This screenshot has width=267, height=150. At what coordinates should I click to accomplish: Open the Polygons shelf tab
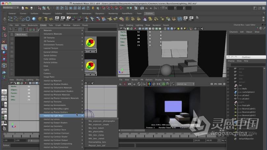(x=46, y=14)
